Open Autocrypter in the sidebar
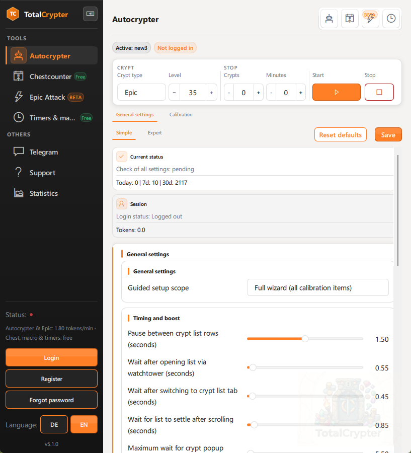This screenshot has width=411, height=453. pos(52,56)
